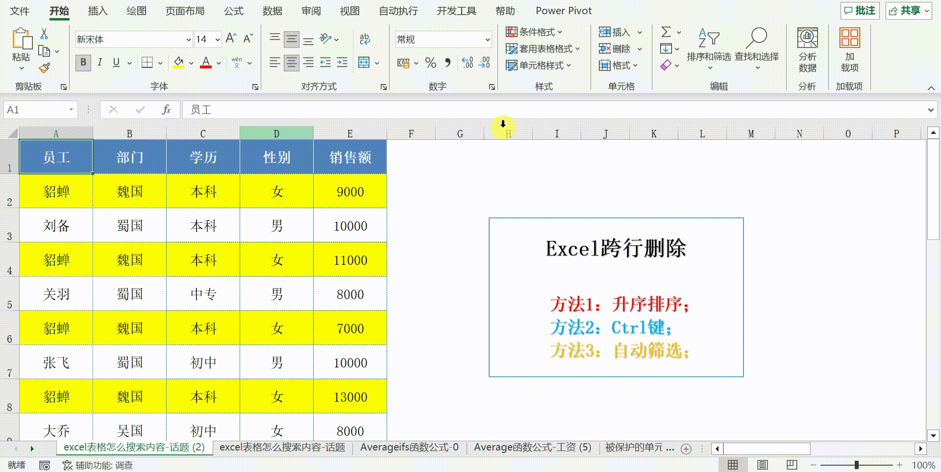The image size is (941, 472).
Task: Click the Cut scissors icon
Action: pyautogui.click(x=44, y=34)
